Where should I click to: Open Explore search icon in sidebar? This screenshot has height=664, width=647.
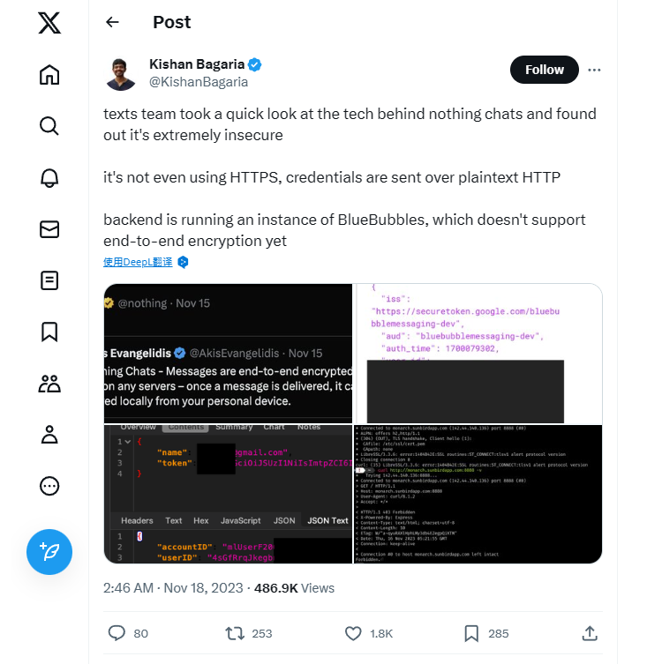click(49, 126)
